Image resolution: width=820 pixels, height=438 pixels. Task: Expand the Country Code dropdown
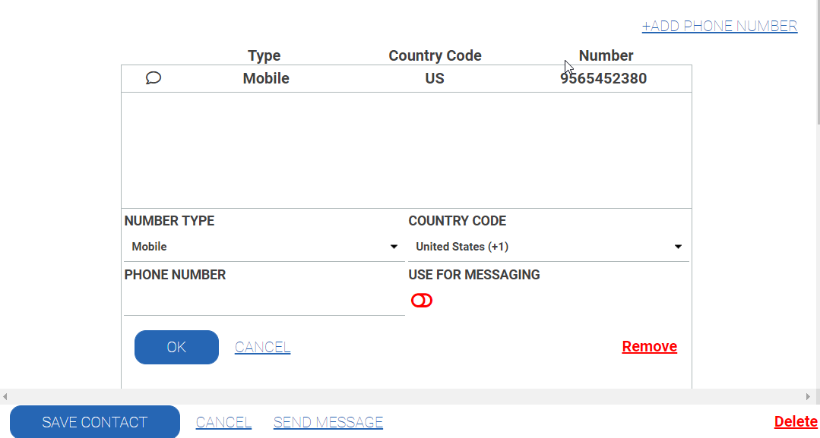(x=548, y=247)
